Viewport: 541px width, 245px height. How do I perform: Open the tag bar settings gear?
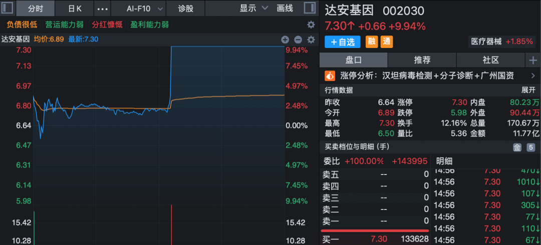pyautogui.click(x=311, y=25)
